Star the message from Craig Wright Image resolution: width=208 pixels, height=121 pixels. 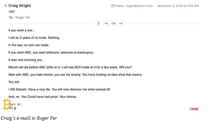point(6,6)
